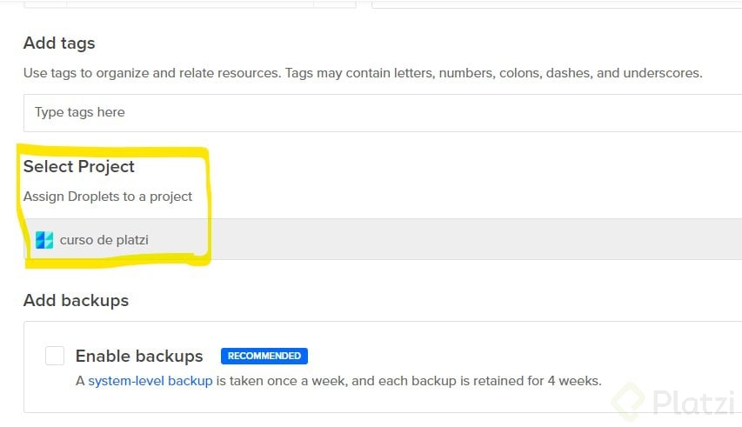The width and height of the screenshot is (742, 427).
Task: Open the system-level backup link
Action: pyautogui.click(x=150, y=380)
